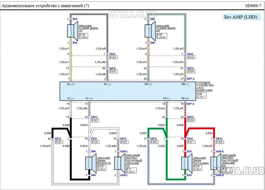Select the driver door speaker symbol
Image resolution: width=265 pixels, height=190 pixels.
91,163
